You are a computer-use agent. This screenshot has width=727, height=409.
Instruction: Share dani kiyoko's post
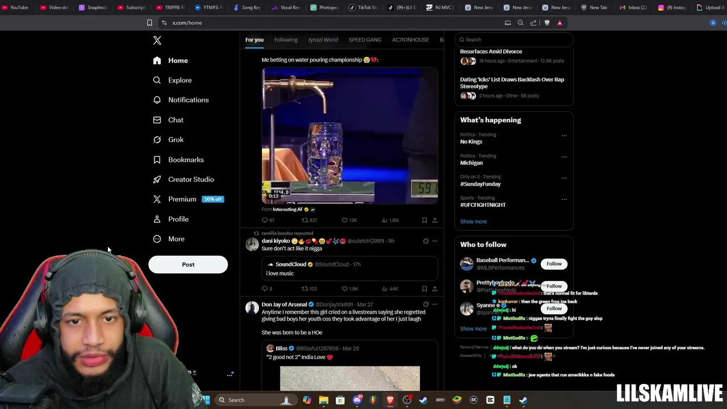tap(435, 289)
